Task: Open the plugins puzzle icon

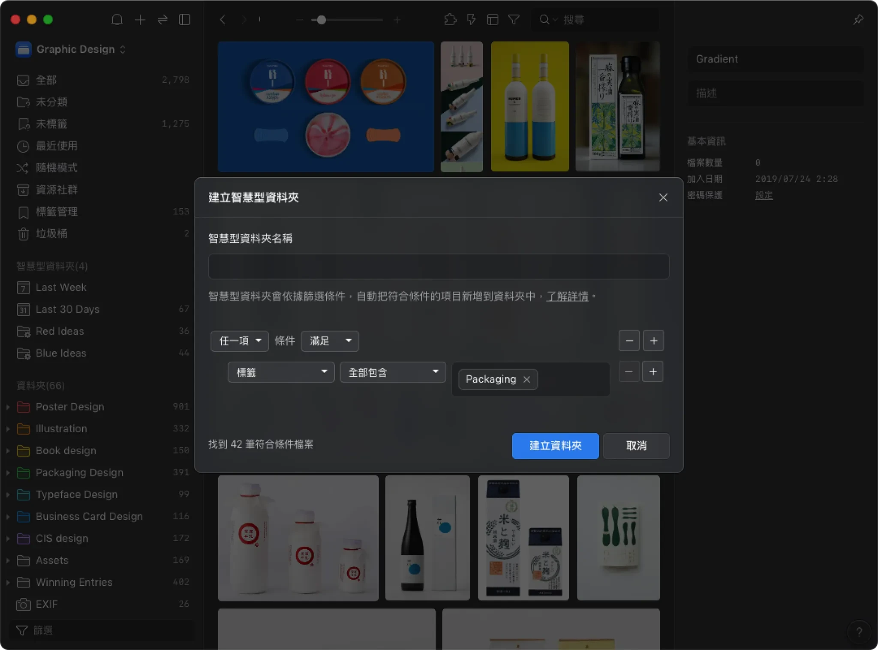Action: coord(450,20)
